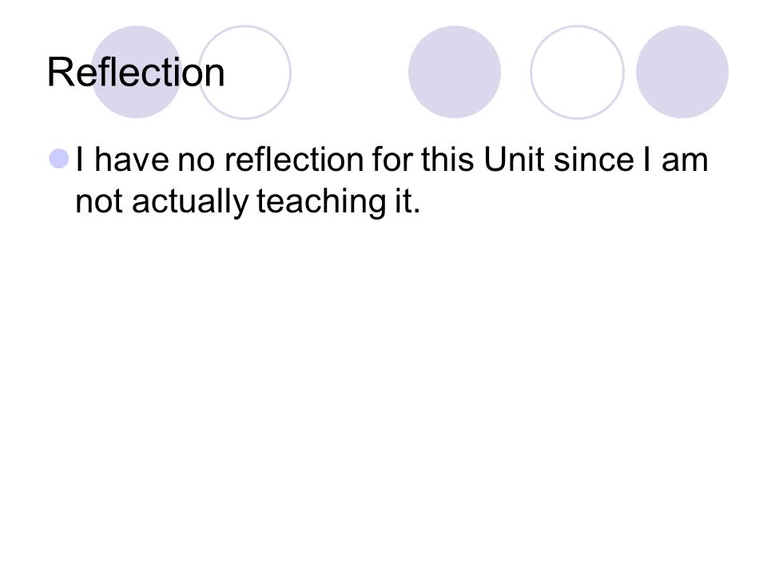Click the word "this" before Unit
The image size is (767, 575).
click(447, 160)
